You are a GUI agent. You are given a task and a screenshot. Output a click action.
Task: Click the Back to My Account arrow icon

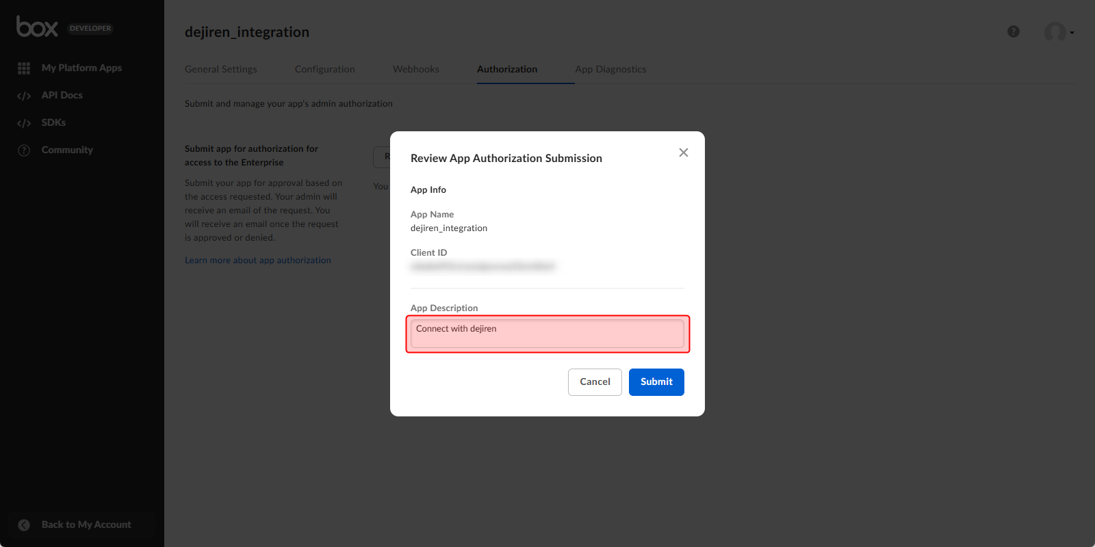pos(24,525)
